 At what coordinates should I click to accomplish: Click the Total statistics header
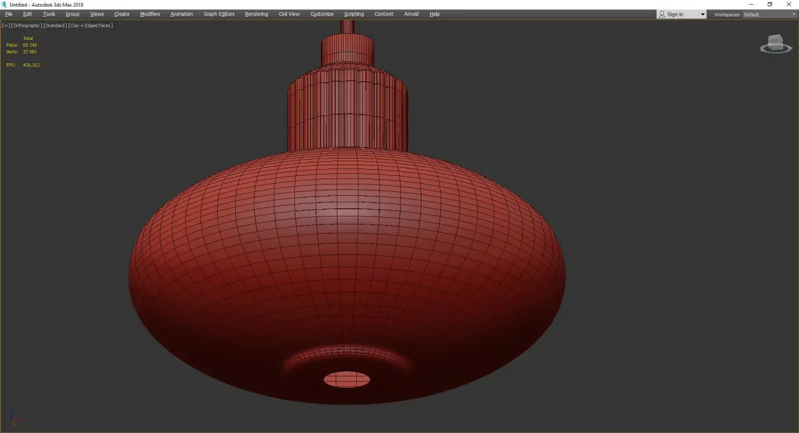click(28, 38)
